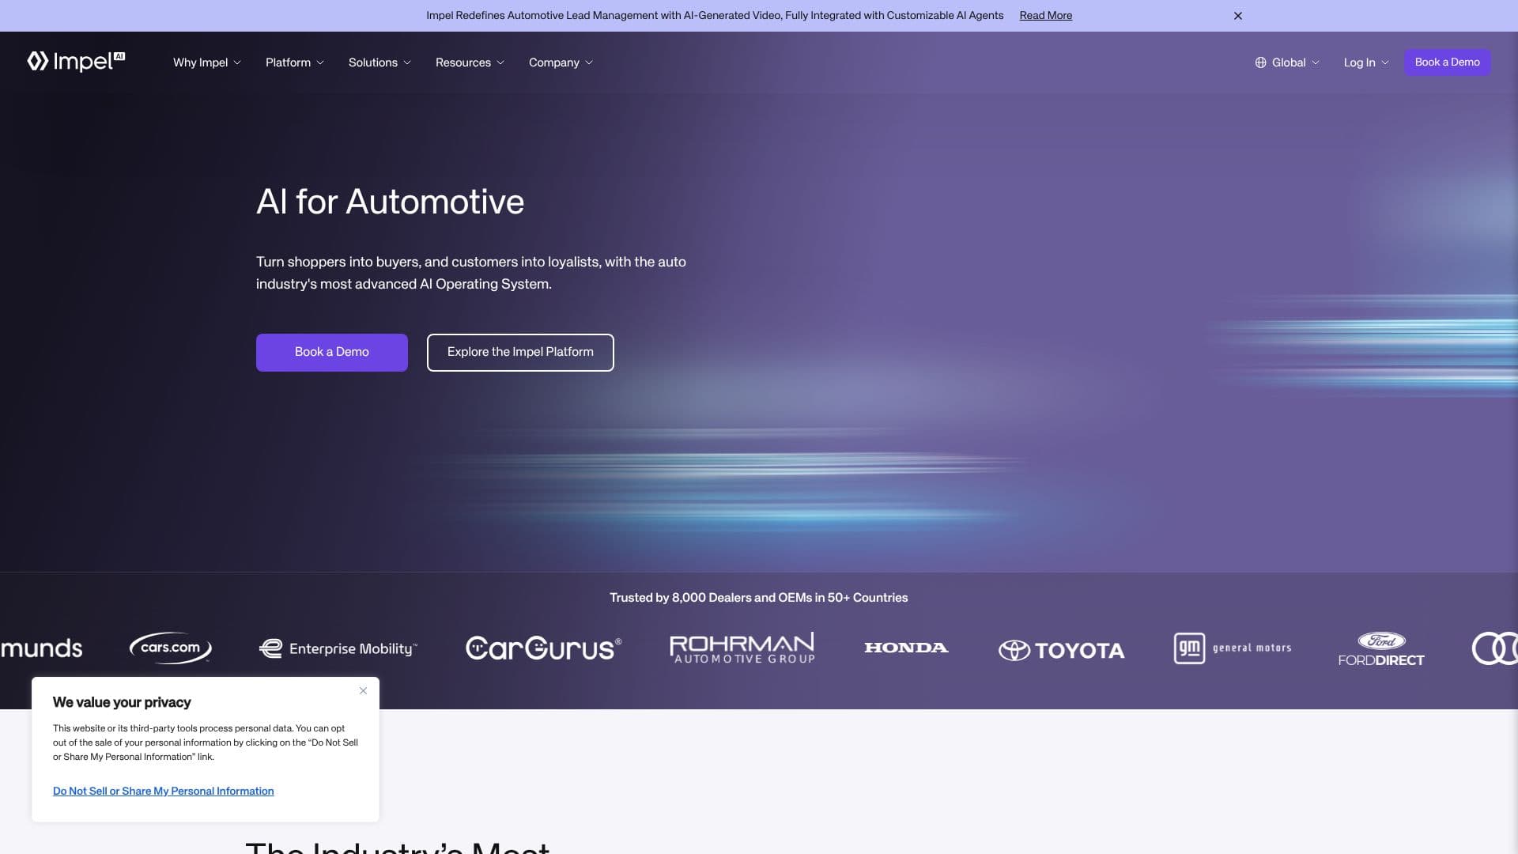Click the FordDirect logo
This screenshot has width=1518, height=854.
[x=1381, y=649]
